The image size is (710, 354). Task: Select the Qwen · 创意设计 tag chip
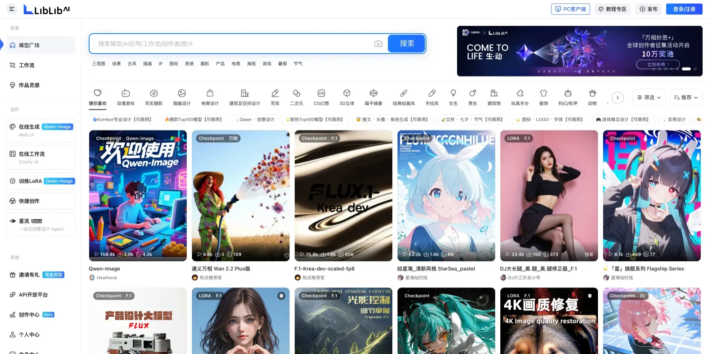pos(255,119)
